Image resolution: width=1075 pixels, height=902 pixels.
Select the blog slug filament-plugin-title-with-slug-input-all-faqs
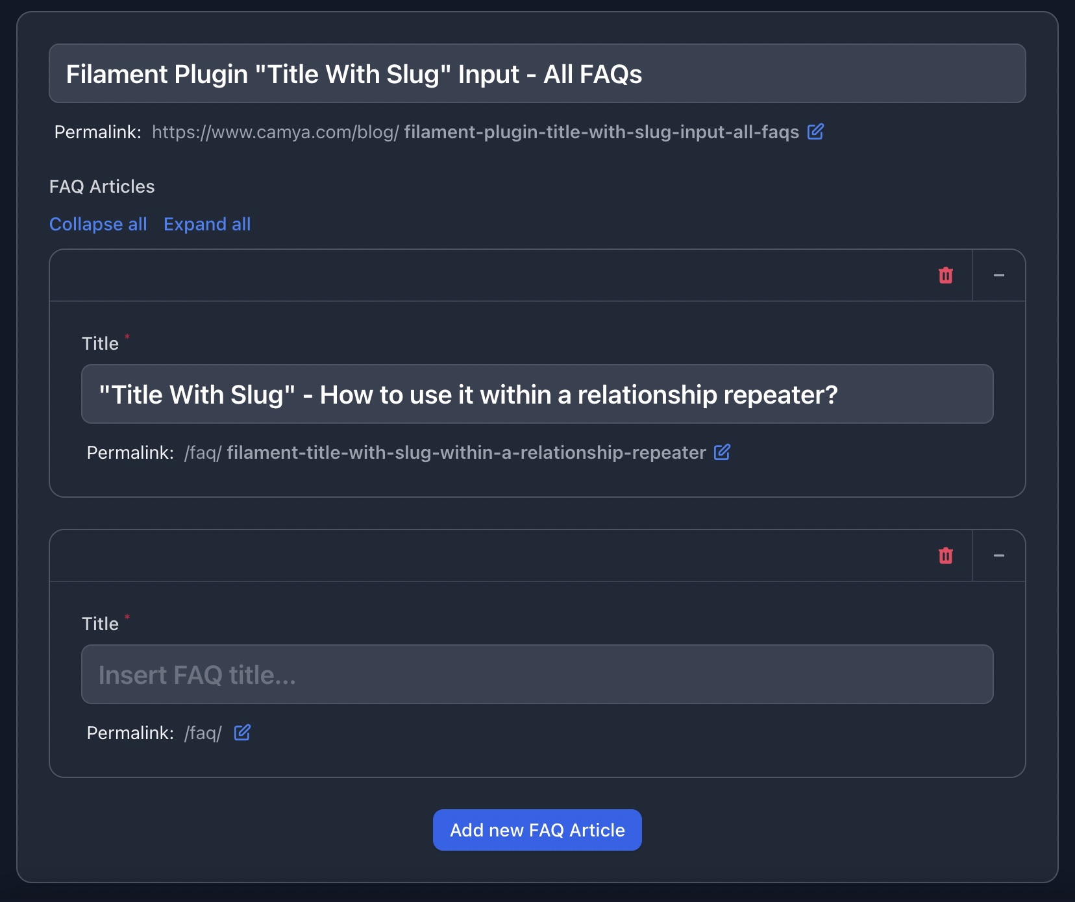[x=602, y=132]
